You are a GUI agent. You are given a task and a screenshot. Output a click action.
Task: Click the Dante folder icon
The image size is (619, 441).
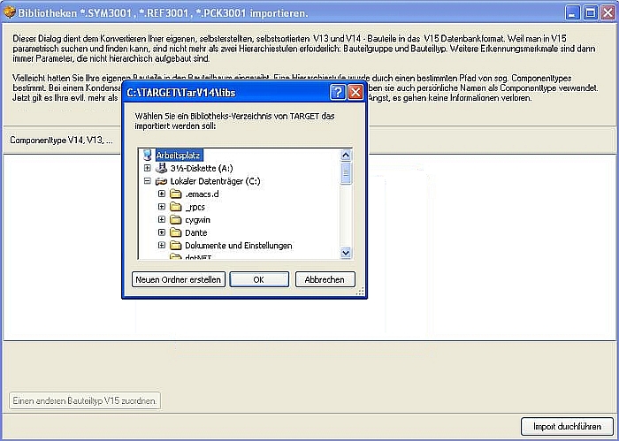175,232
